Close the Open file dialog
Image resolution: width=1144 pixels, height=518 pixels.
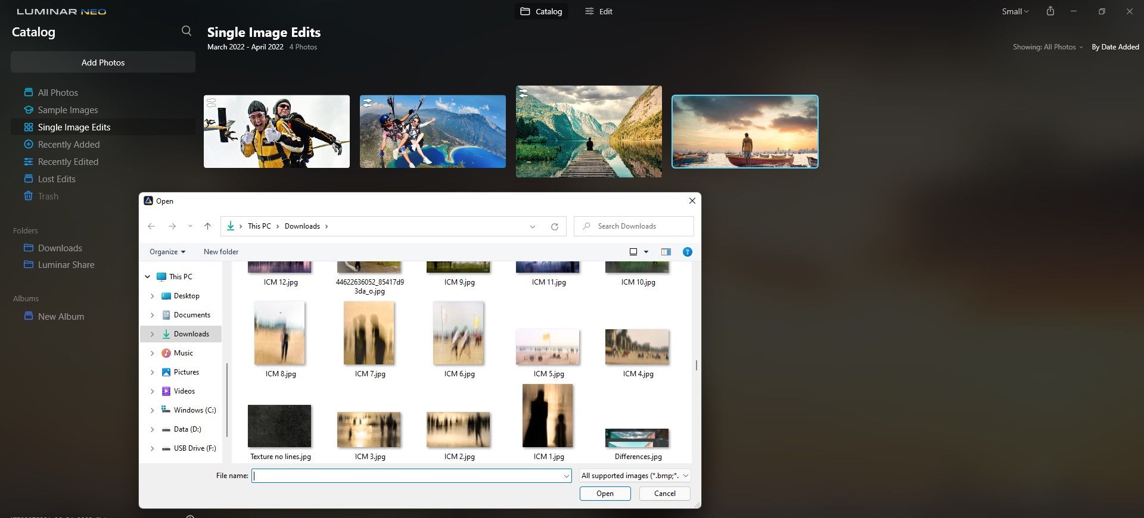692,201
